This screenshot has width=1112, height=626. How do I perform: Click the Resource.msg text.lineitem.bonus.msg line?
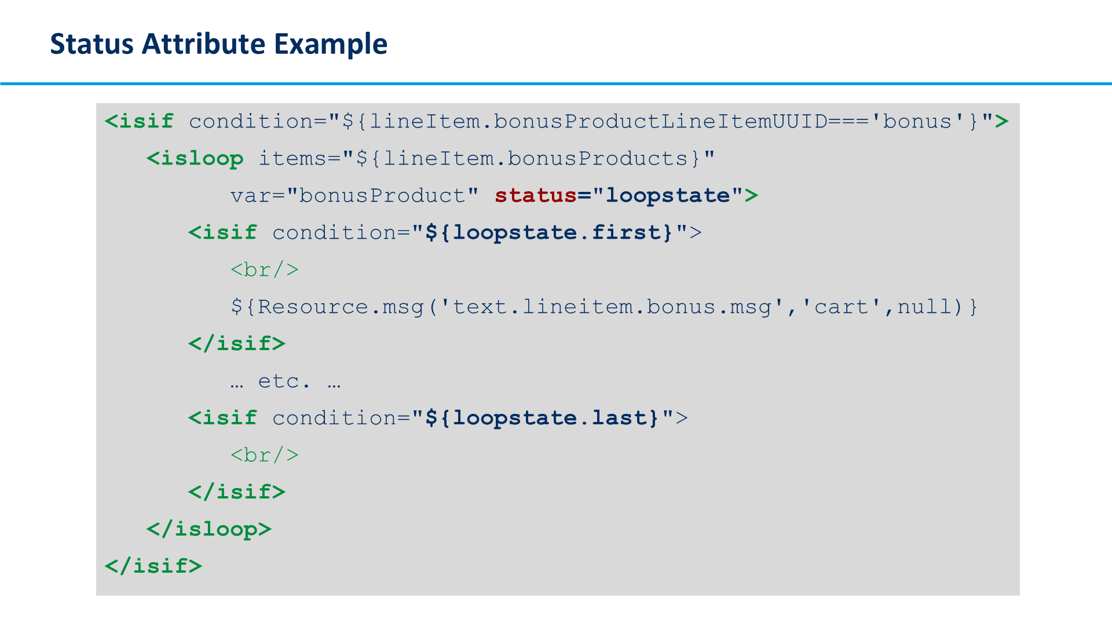[x=604, y=307]
